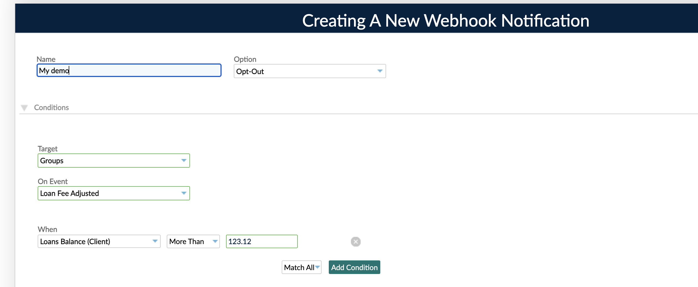
Task: Click inside the Name text field
Action: click(129, 70)
